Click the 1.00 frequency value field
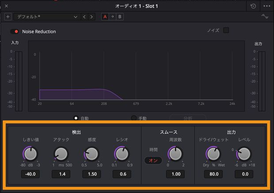This screenshot has width=274, height=193. coord(175,174)
